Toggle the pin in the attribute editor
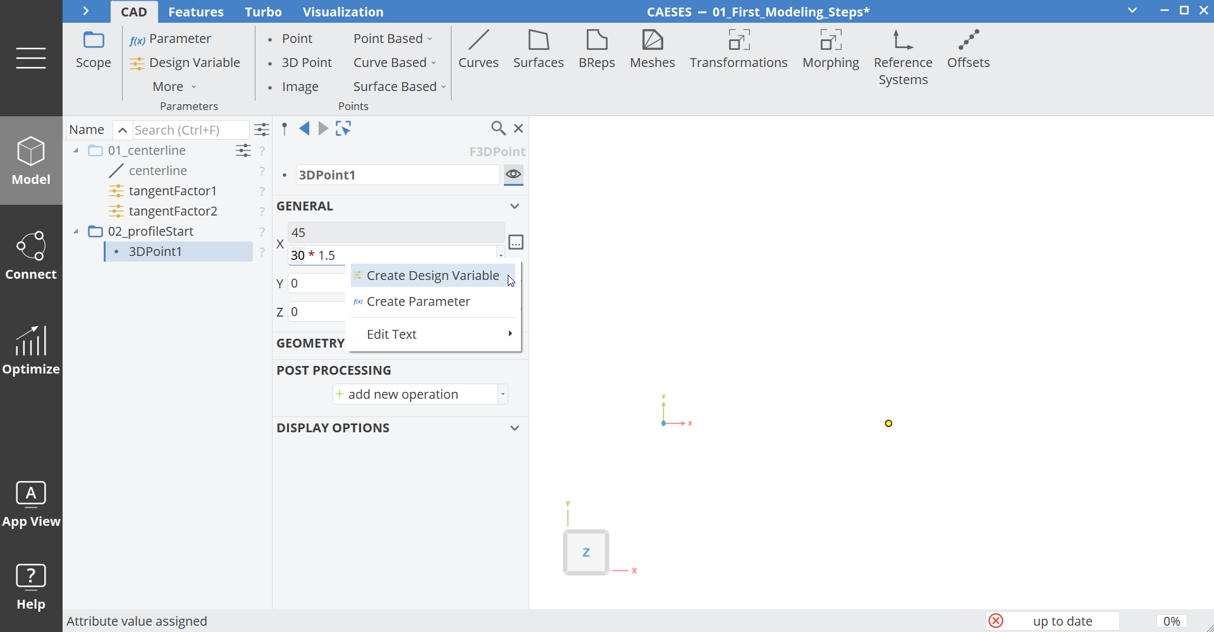 [x=285, y=128]
